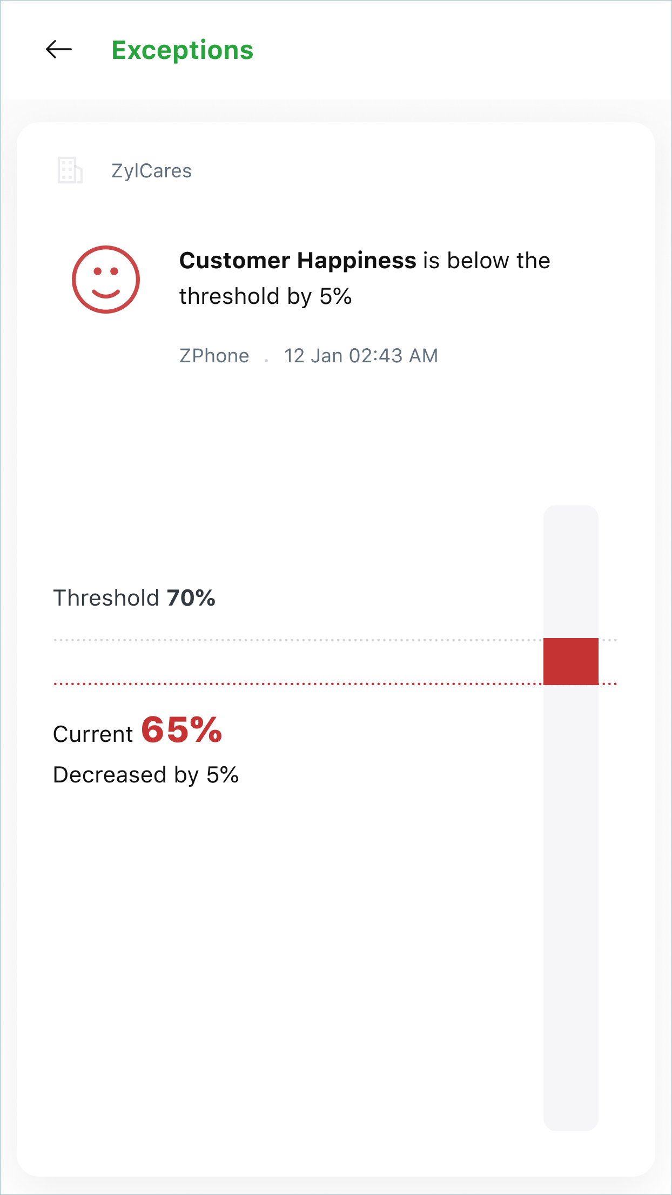
Task: Click the dot separator beside ZPhone
Action: click(x=266, y=360)
